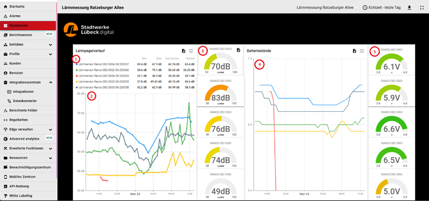Collapse the Integrationszentrum section
The height and width of the screenshot is (201, 429).
click(x=50, y=82)
